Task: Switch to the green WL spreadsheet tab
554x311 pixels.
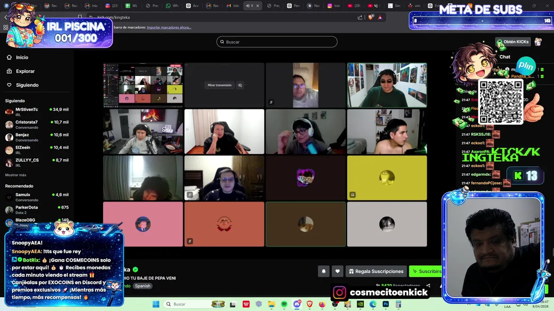Action: pyautogui.click(x=132, y=6)
